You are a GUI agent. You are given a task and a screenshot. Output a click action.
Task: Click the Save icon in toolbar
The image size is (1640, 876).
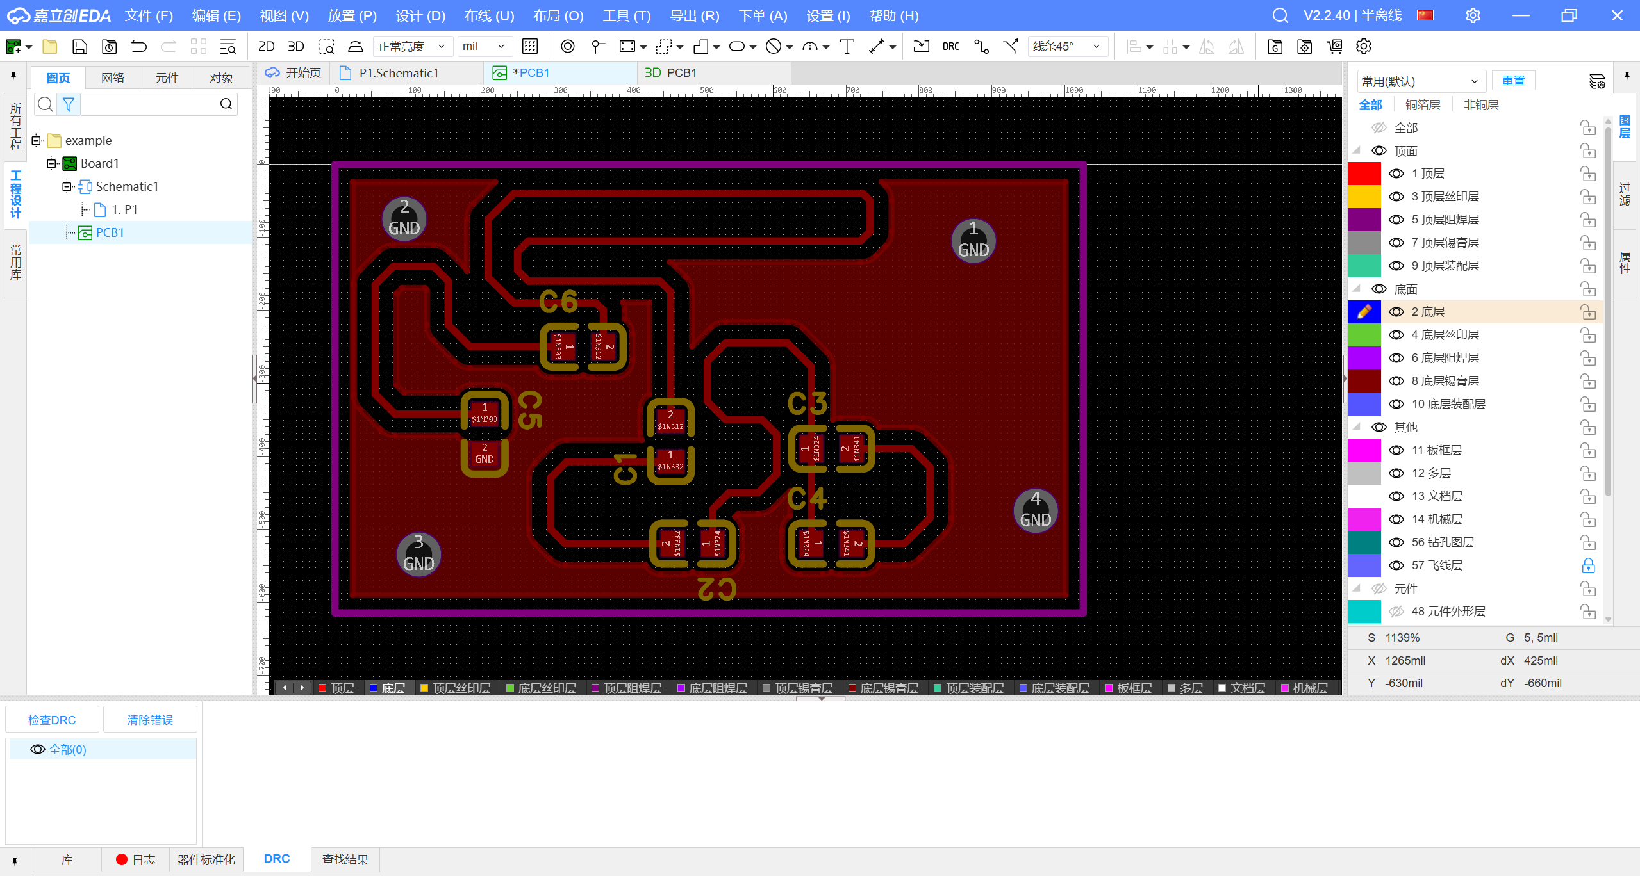[79, 46]
